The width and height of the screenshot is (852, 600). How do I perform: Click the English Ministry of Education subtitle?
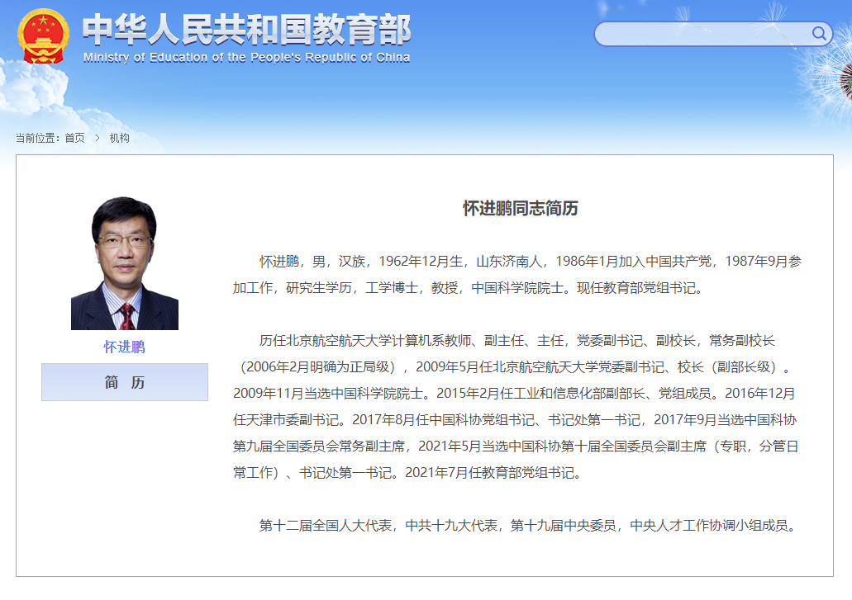(x=246, y=58)
